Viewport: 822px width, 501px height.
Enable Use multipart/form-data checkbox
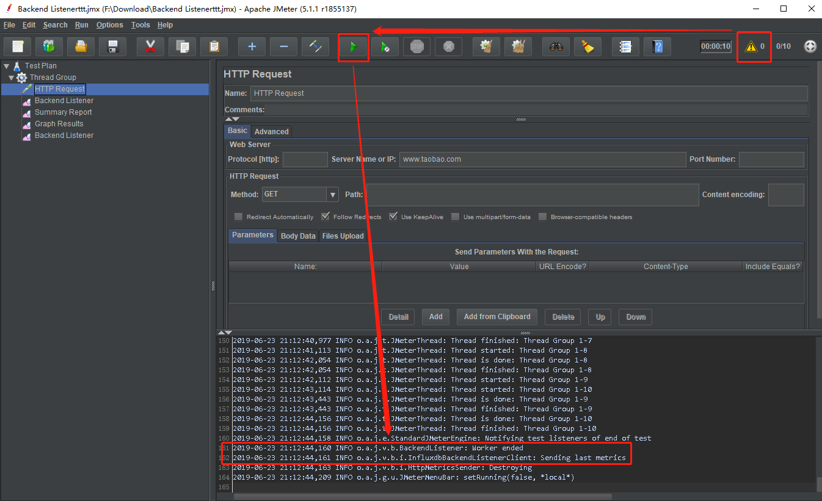click(456, 217)
